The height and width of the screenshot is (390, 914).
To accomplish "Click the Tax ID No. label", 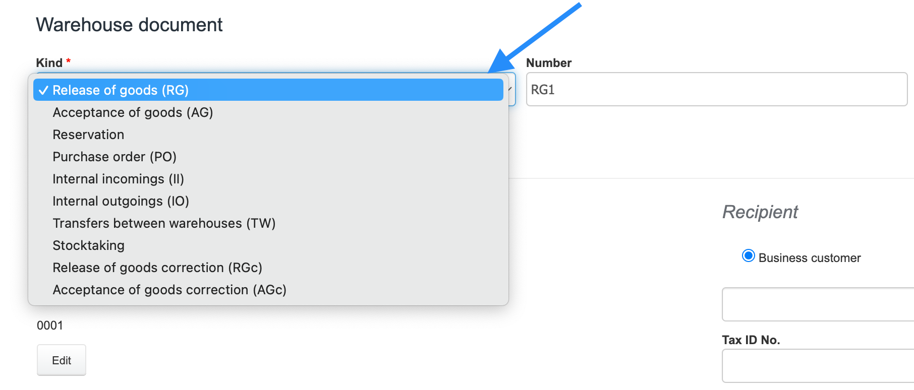I will pos(751,340).
